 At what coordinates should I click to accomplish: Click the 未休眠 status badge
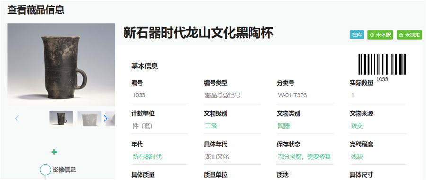coord(380,35)
